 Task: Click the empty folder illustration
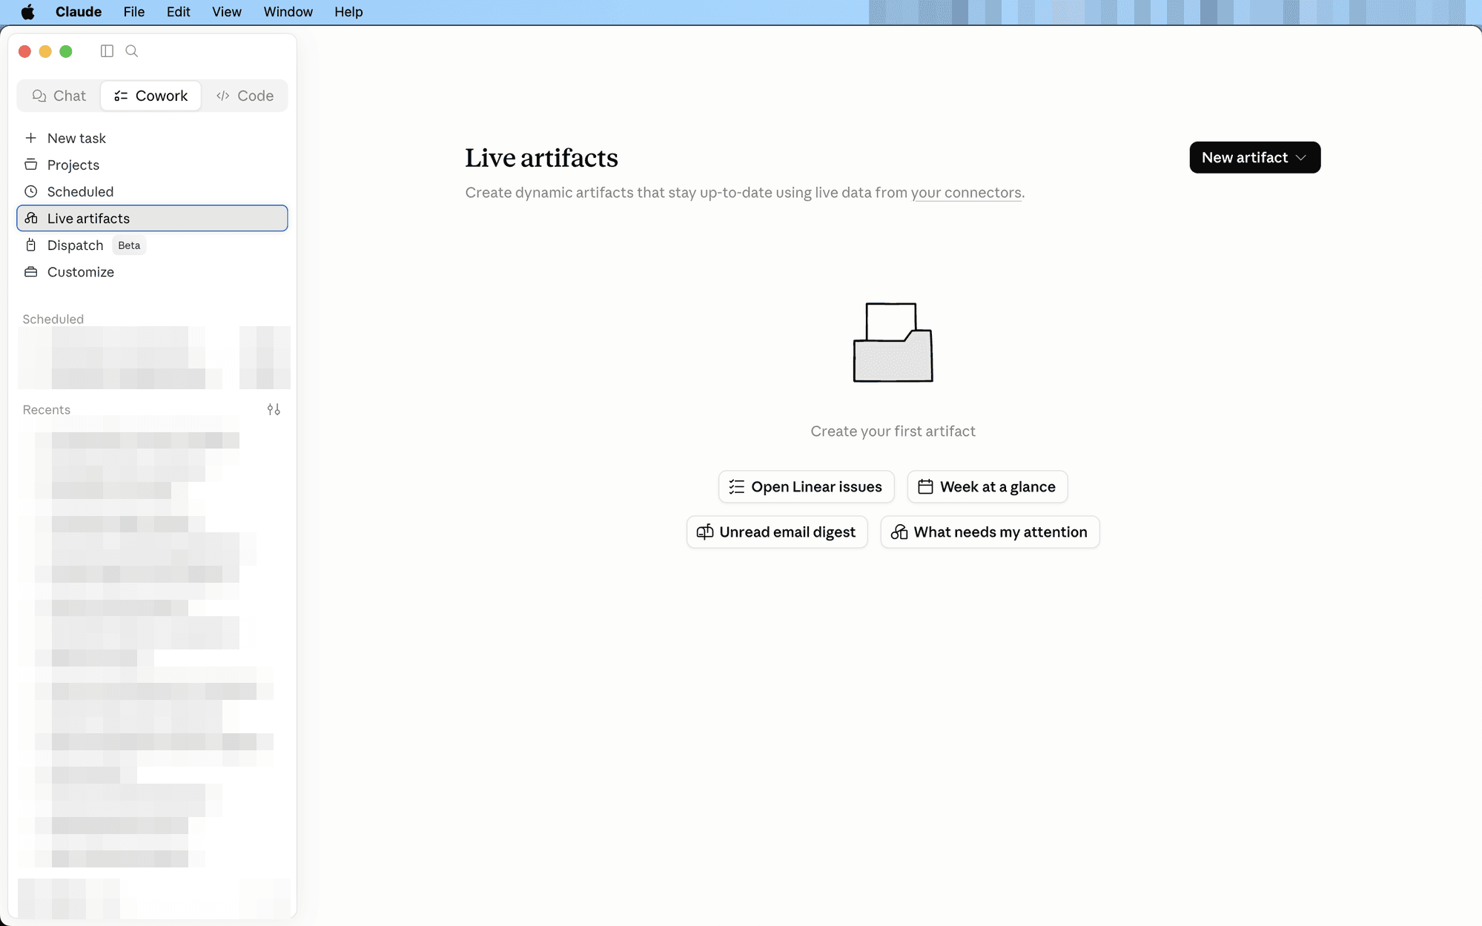(893, 343)
